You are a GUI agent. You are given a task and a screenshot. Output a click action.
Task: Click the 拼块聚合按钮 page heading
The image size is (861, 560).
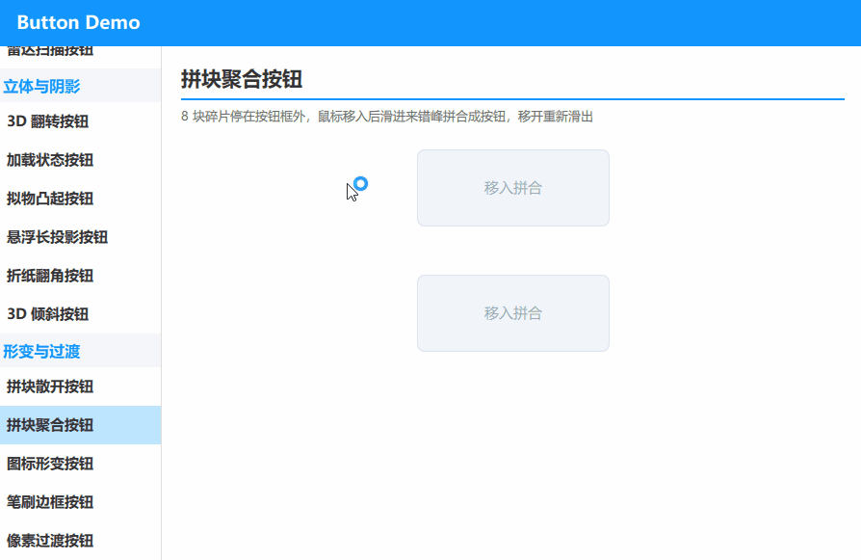(x=242, y=79)
